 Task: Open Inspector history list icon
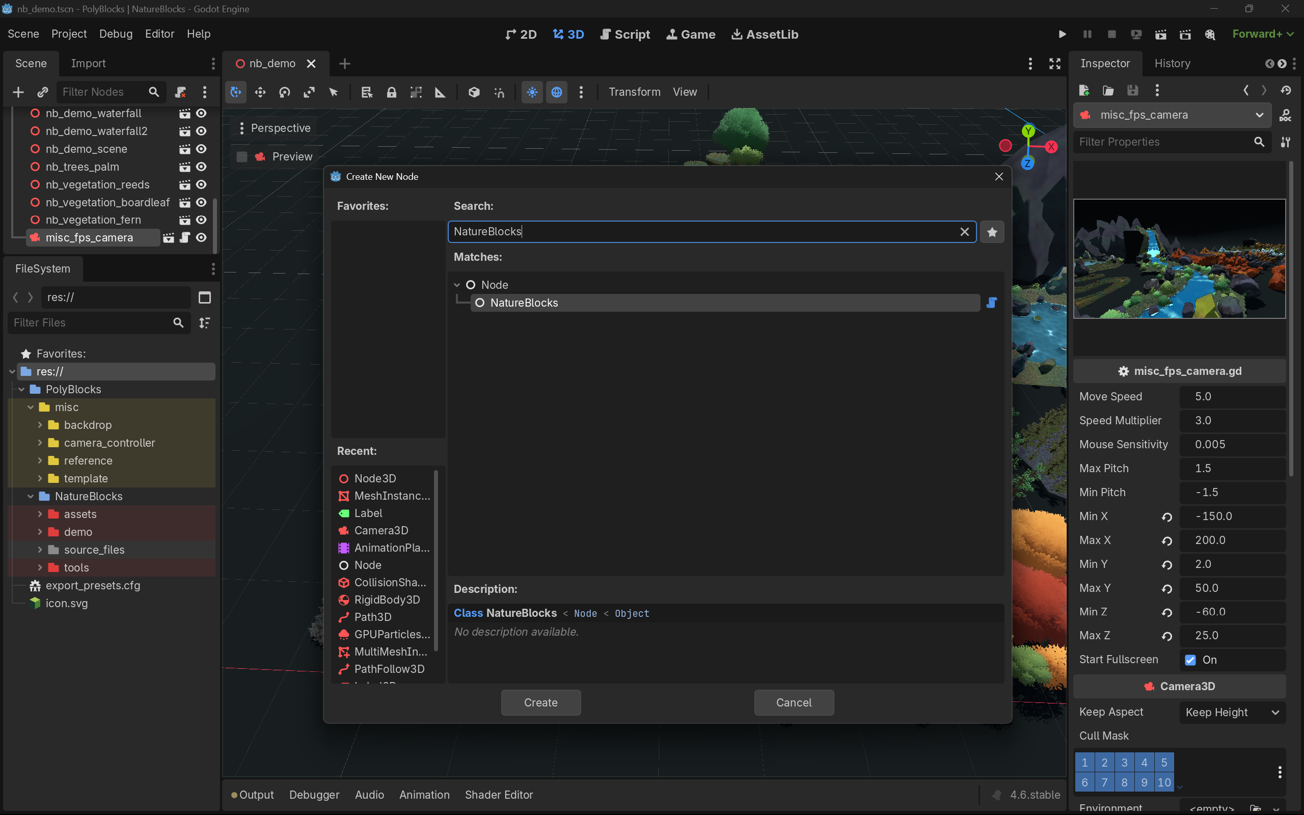pyautogui.click(x=1286, y=91)
